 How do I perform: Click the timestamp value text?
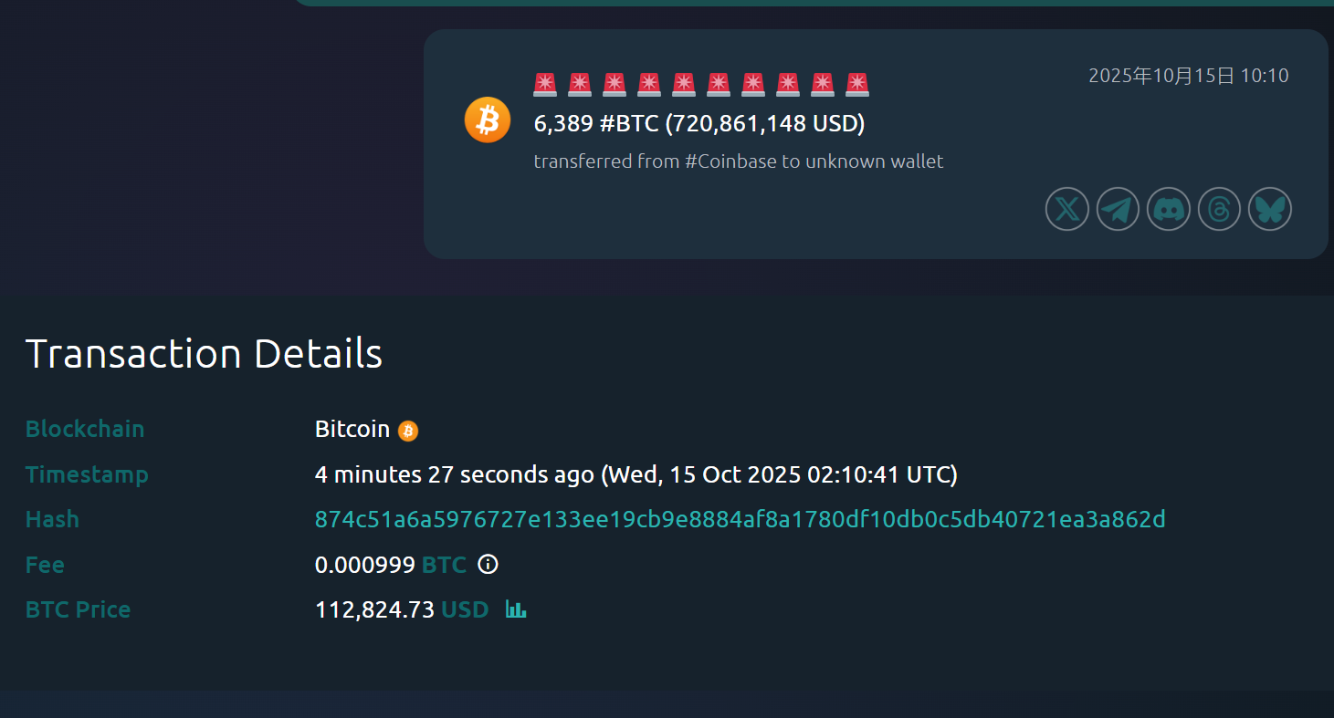point(635,474)
